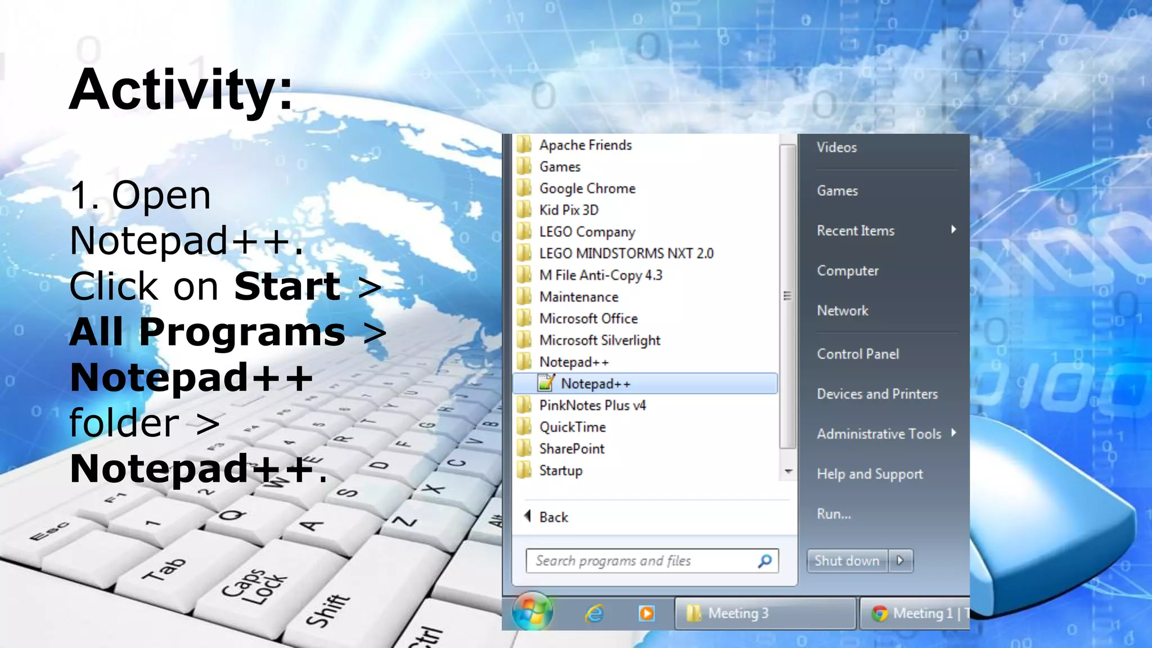
Task: Click the programs list scrollbar thumb
Action: tap(787, 296)
